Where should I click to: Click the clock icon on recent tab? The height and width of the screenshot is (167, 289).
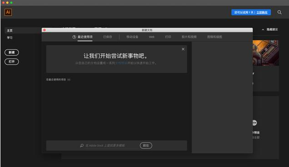pyautogui.click(x=74, y=37)
